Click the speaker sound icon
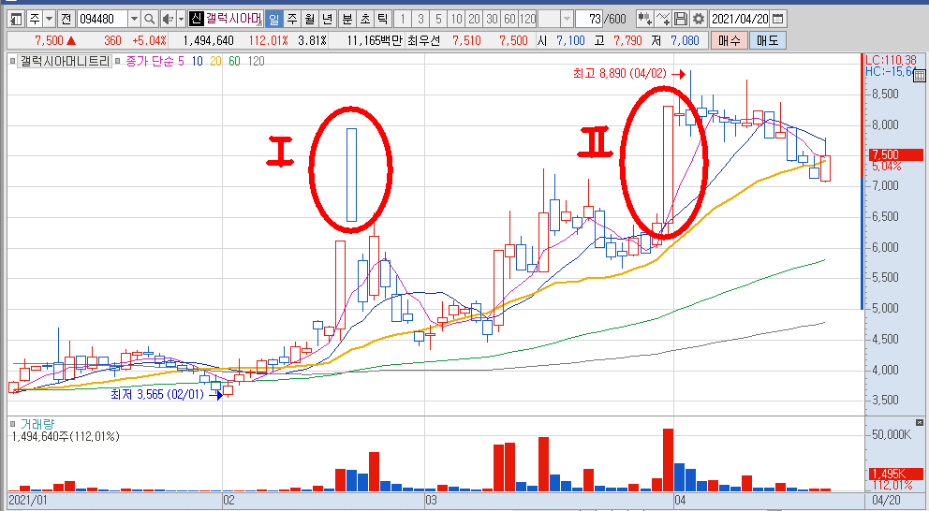This screenshot has width=929, height=511. pyautogui.click(x=167, y=19)
